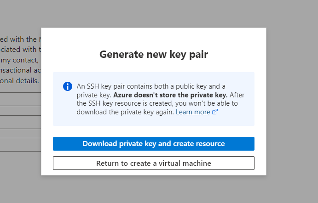The width and height of the screenshot is (318, 203).
Task: Open the external link icon beside Learn more
Action: [215, 112]
